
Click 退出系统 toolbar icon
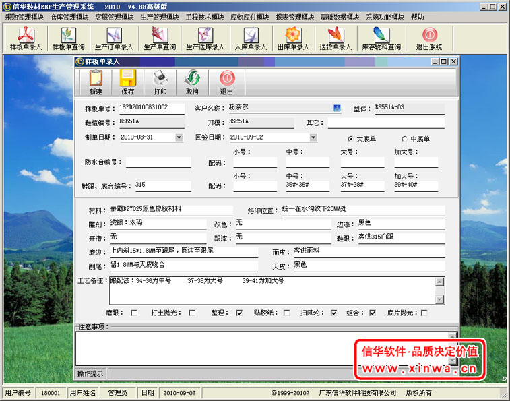pos(429,38)
